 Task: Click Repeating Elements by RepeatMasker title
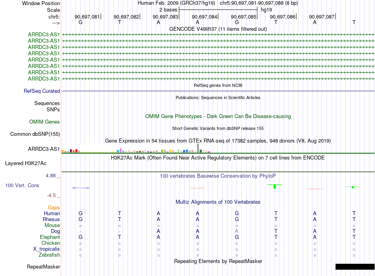click(218, 261)
